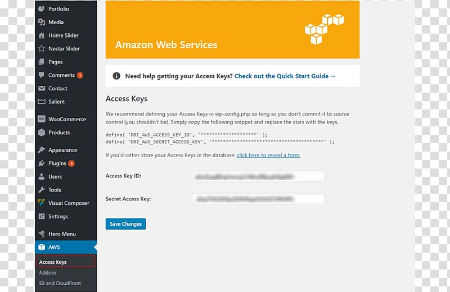
Task: Click the Visual Composer icon
Action: 41,203
